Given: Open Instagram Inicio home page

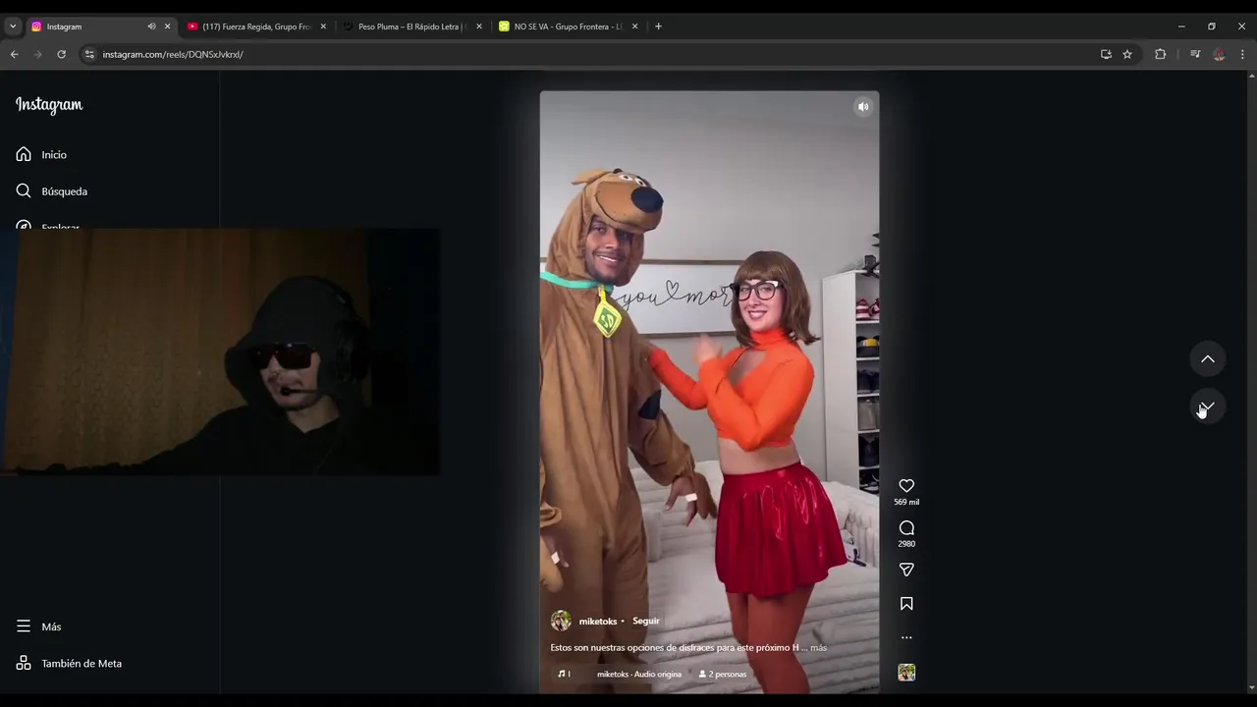Looking at the screenshot, I should pos(41,154).
